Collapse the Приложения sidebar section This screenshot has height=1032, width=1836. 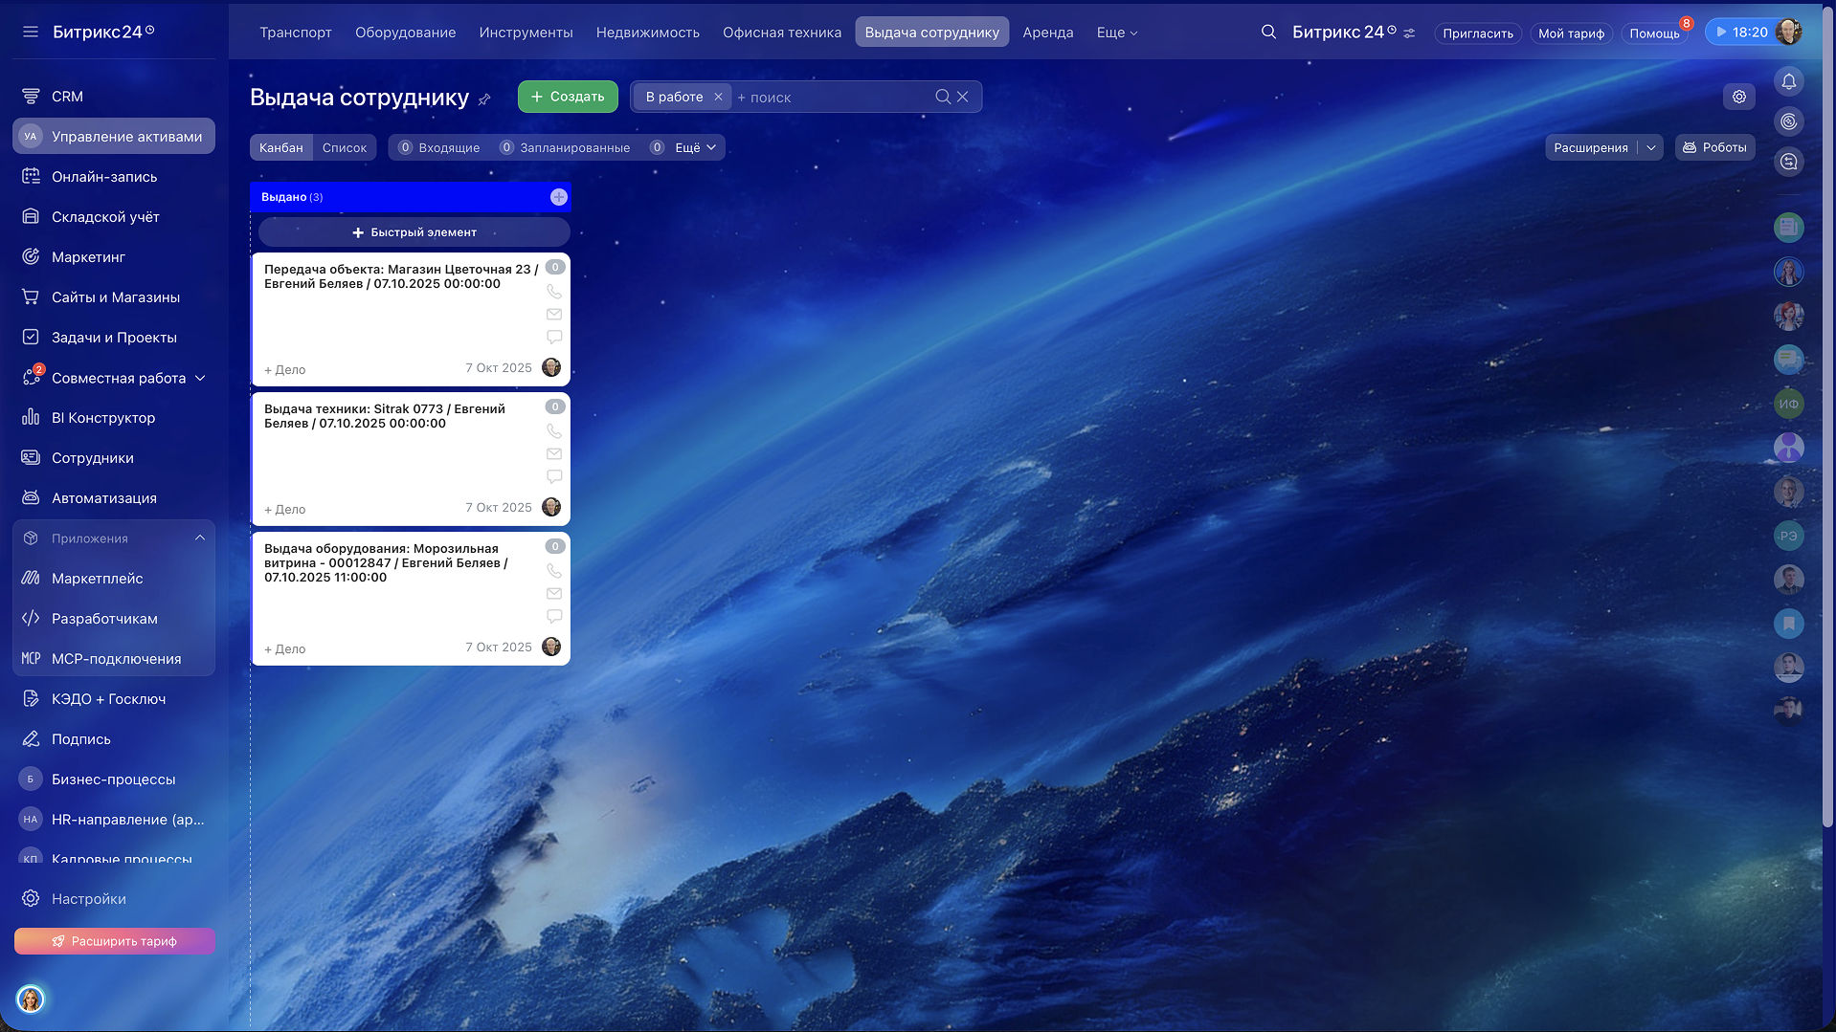point(200,538)
